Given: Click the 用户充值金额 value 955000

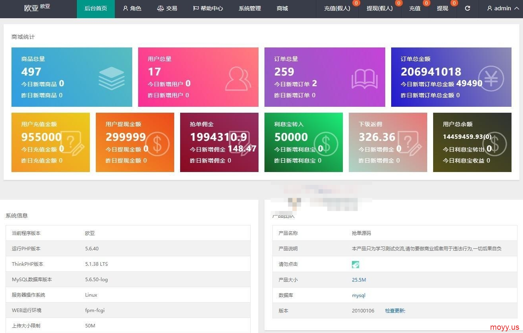Looking at the screenshot, I should pos(42,137).
